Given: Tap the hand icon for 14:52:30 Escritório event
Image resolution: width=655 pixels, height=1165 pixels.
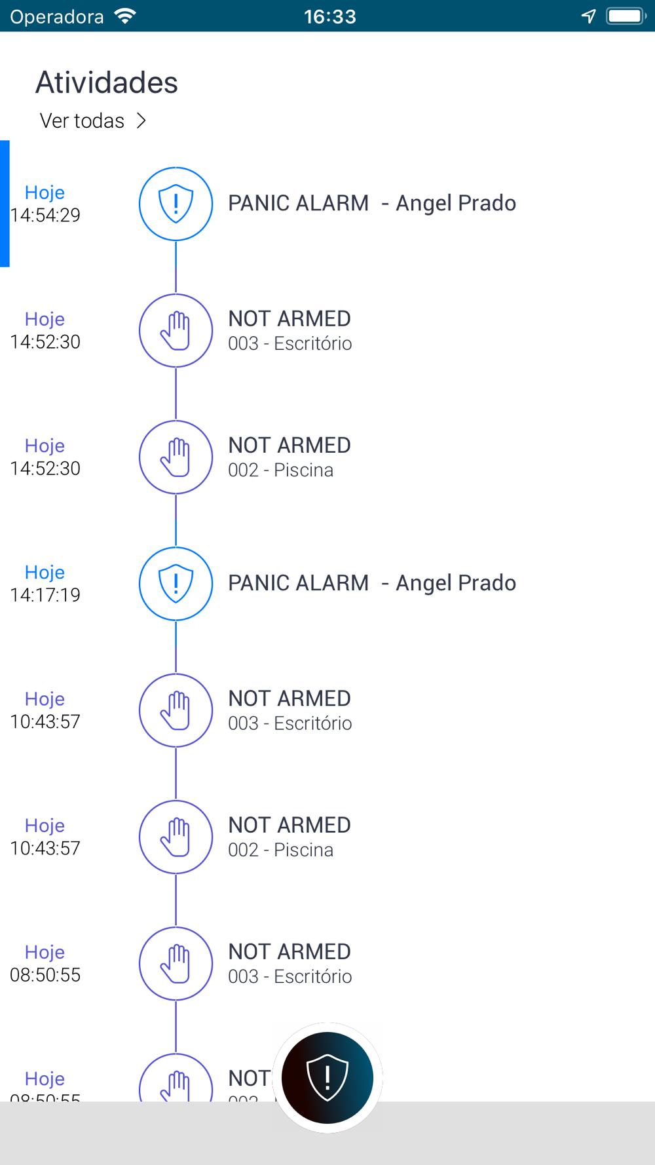Looking at the screenshot, I should click(176, 330).
